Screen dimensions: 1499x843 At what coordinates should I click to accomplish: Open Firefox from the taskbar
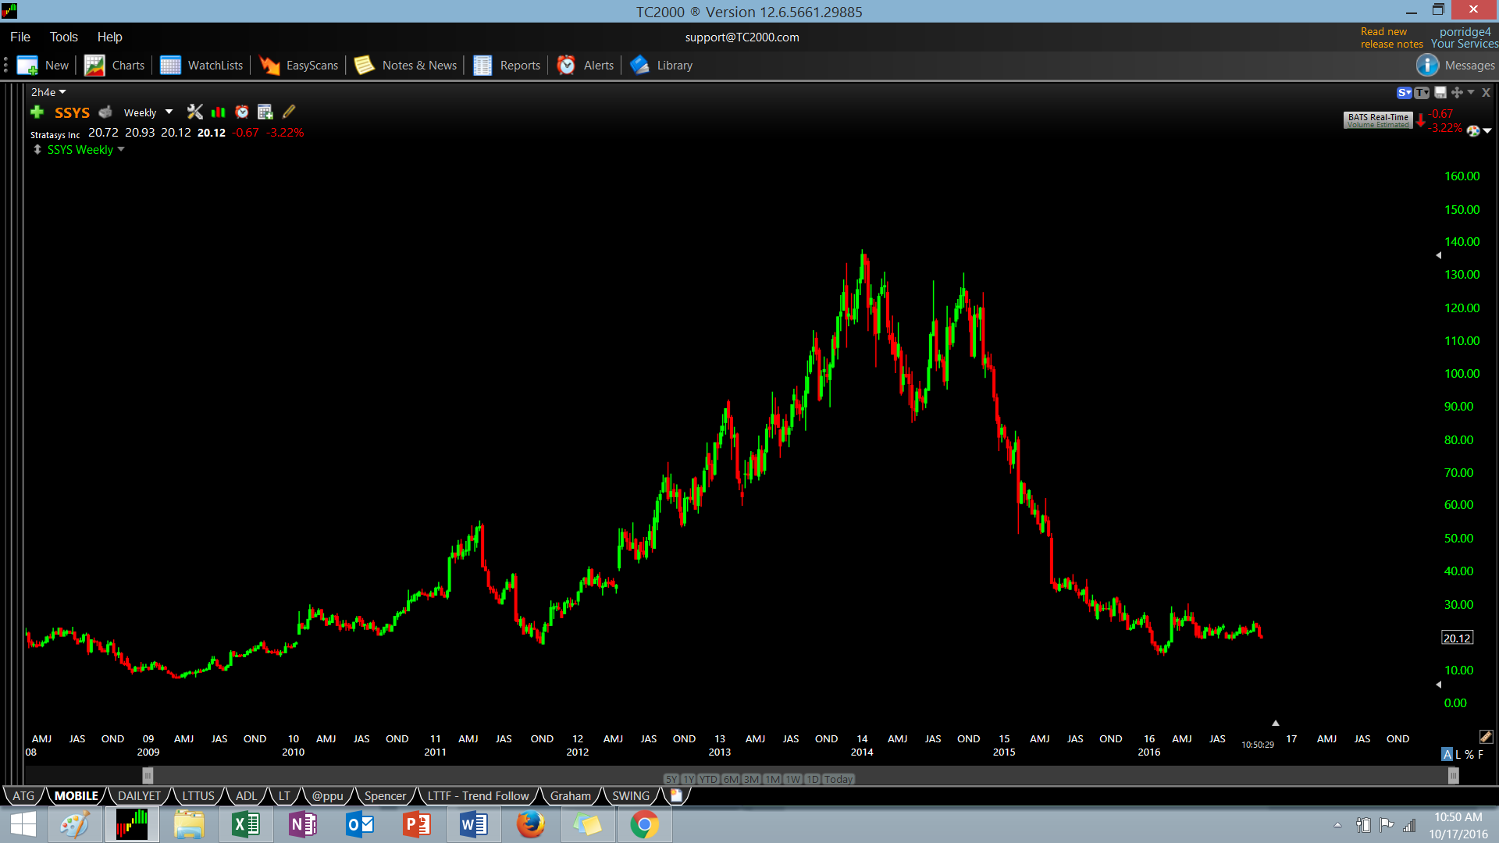coord(531,824)
